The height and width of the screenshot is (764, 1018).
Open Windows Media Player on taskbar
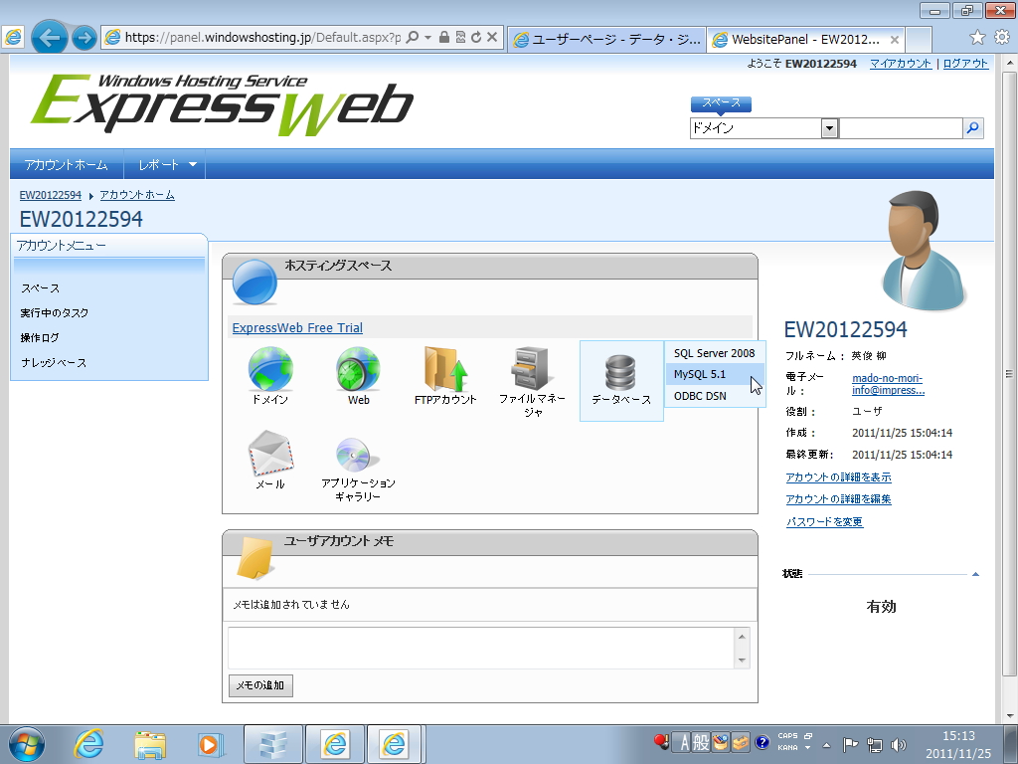(211, 744)
